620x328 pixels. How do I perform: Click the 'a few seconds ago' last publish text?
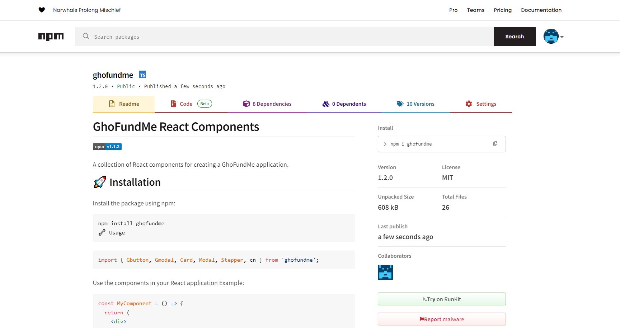coord(405,237)
